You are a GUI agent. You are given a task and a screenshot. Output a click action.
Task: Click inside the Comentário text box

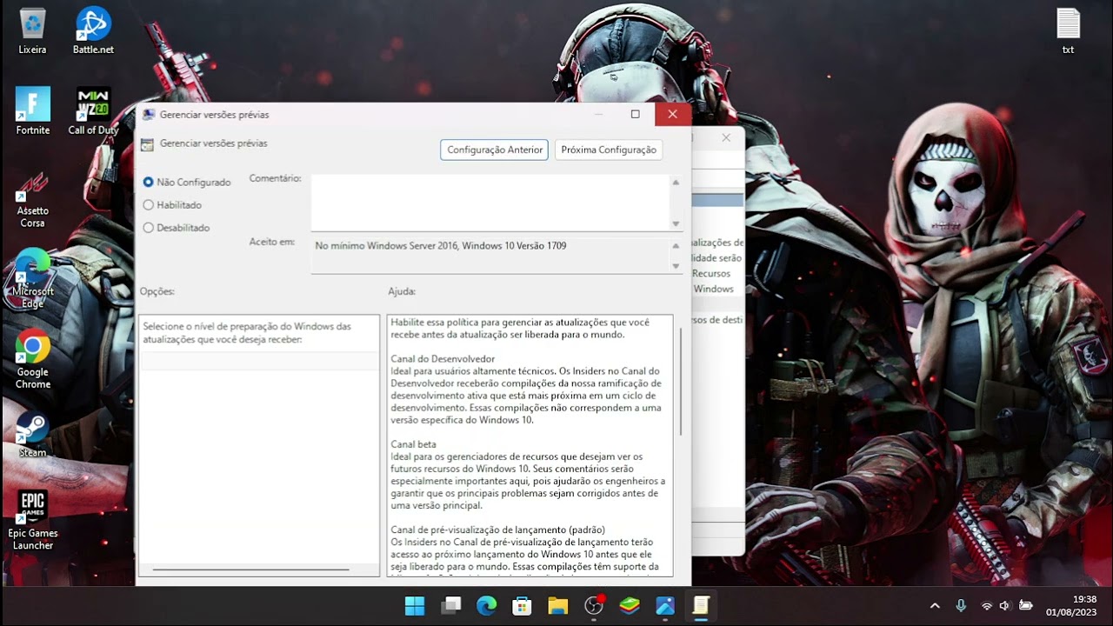point(490,203)
